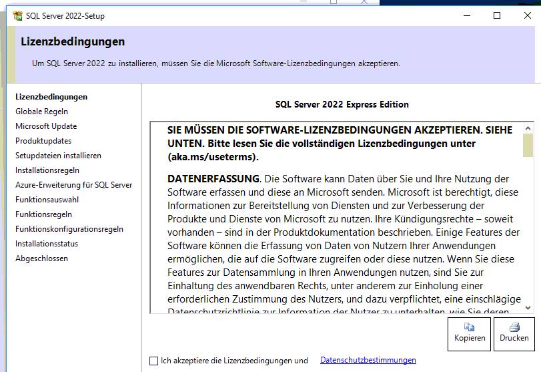Click the SQL Server setup title bar icon
This screenshot has width=541, height=372.
tap(17, 15)
